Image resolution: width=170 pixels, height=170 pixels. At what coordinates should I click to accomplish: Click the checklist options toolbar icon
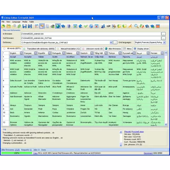[x=36, y=26]
